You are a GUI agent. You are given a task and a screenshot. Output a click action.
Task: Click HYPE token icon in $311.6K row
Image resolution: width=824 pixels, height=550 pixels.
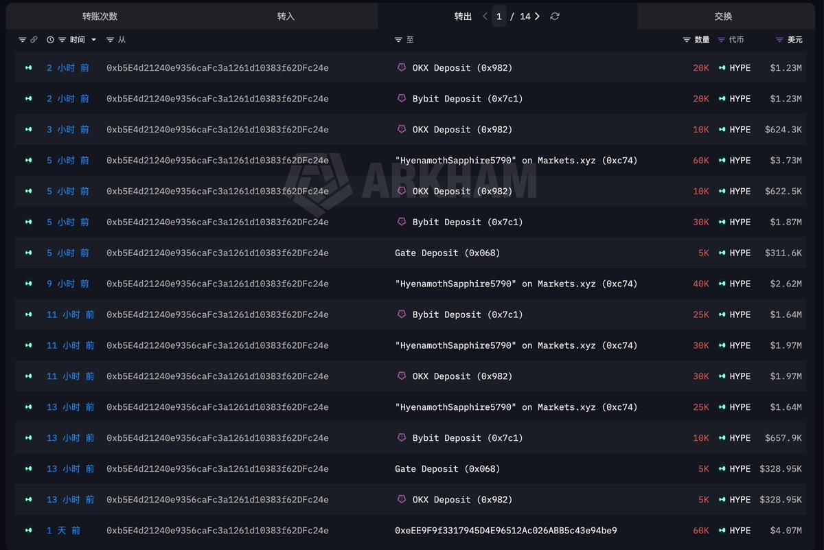[x=722, y=253]
